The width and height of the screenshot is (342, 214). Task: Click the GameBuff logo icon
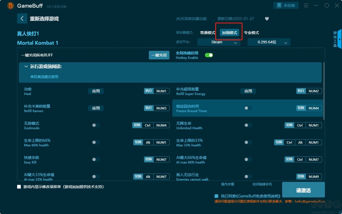pyautogui.click(x=11, y=6)
